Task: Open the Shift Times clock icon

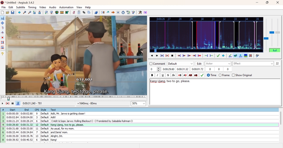Action: [123, 12]
